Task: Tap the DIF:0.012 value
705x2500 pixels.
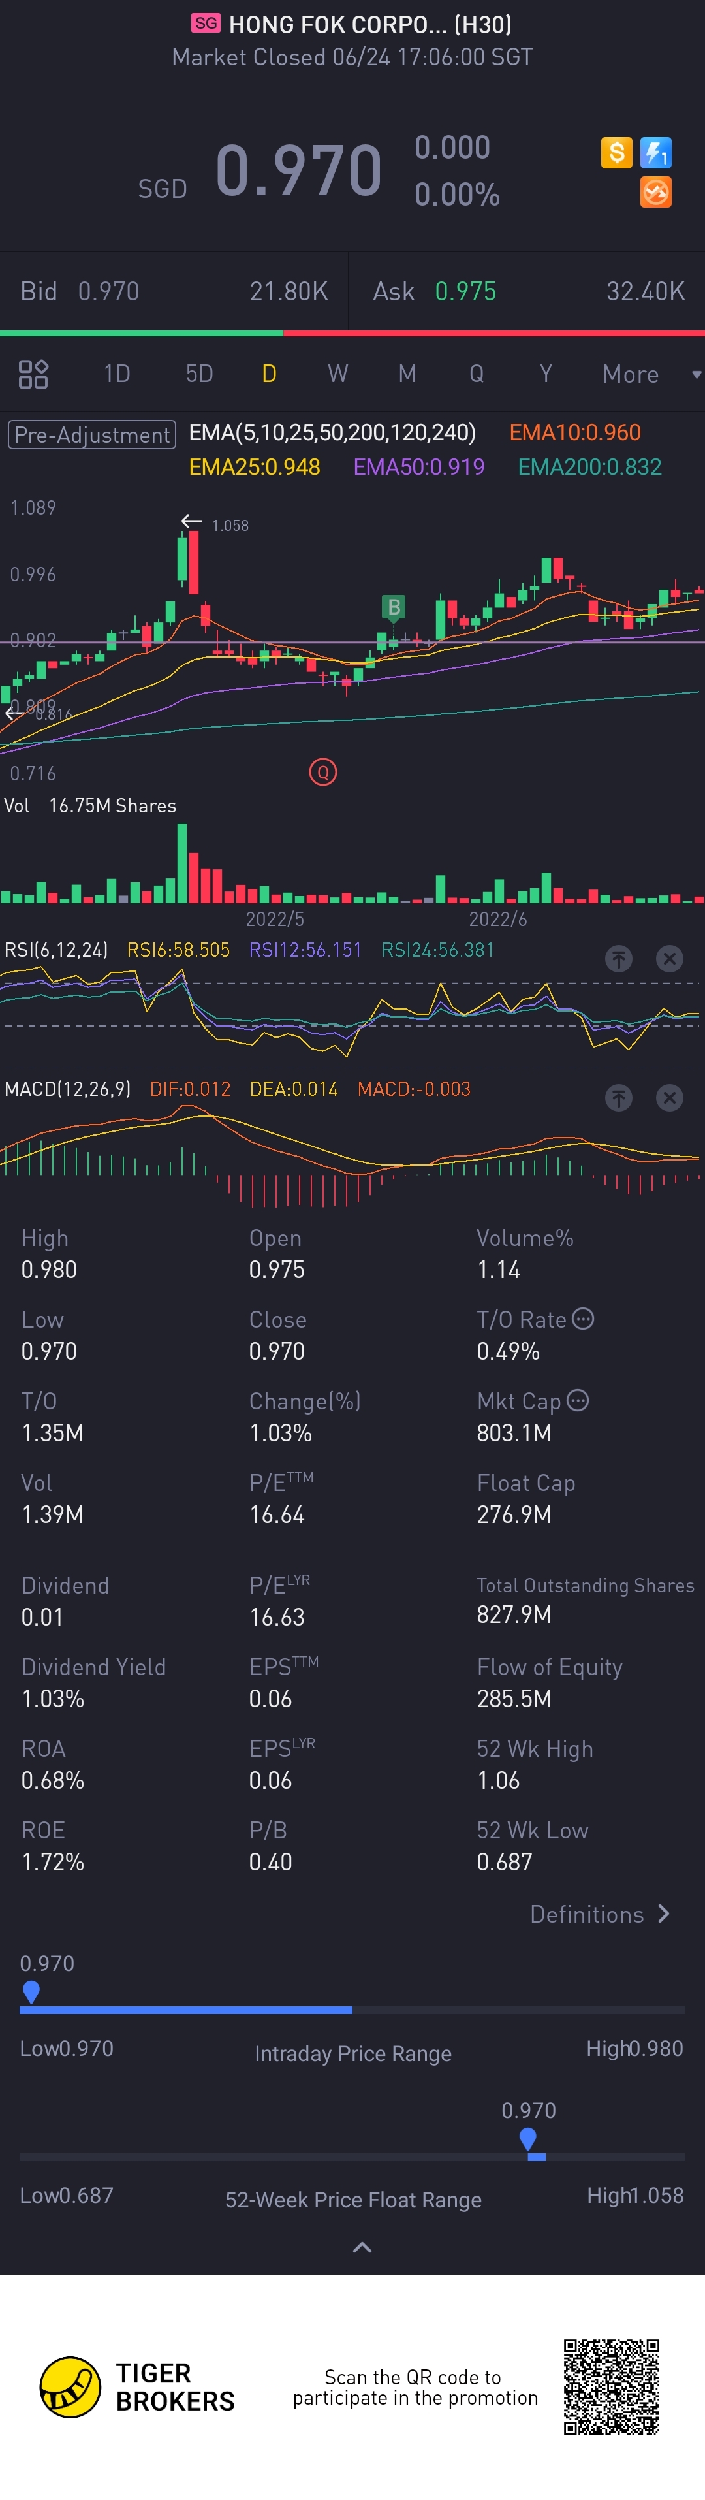Action: click(190, 1089)
